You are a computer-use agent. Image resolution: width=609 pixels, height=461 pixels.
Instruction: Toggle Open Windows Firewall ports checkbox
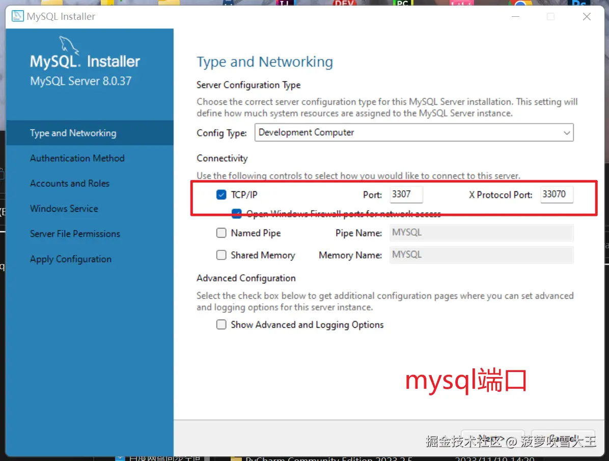(237, 213)
